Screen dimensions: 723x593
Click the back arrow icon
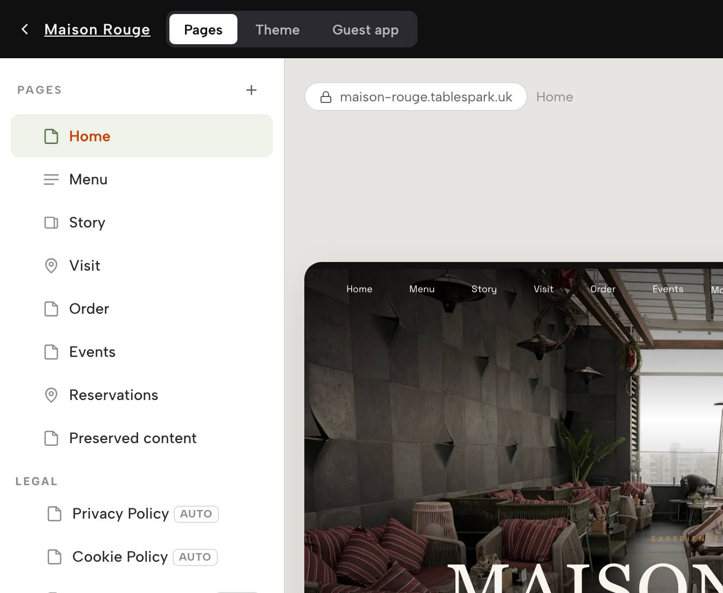(x=25, y=29)
